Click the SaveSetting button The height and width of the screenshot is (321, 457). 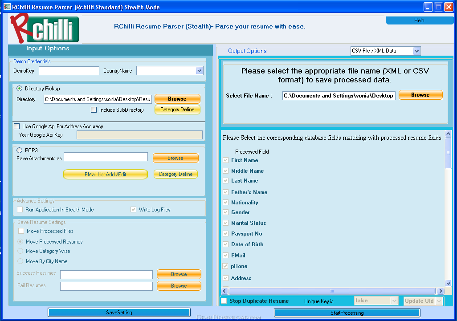tap(119, 312)
